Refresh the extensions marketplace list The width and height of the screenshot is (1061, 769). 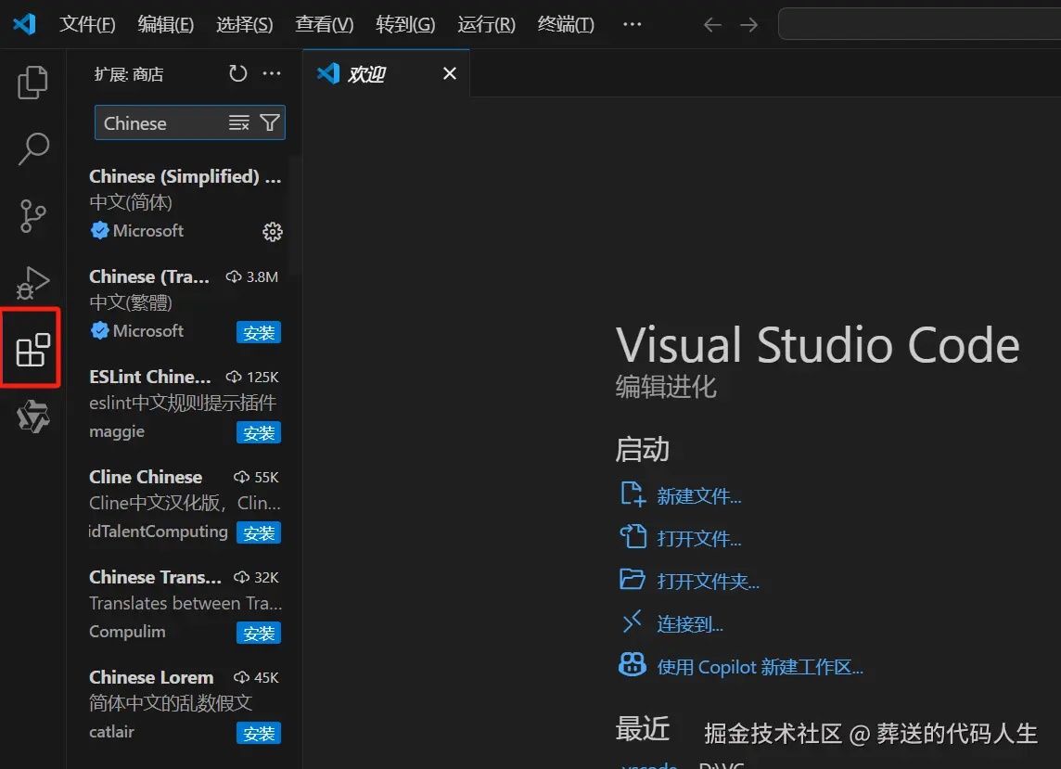click(238, 73)
